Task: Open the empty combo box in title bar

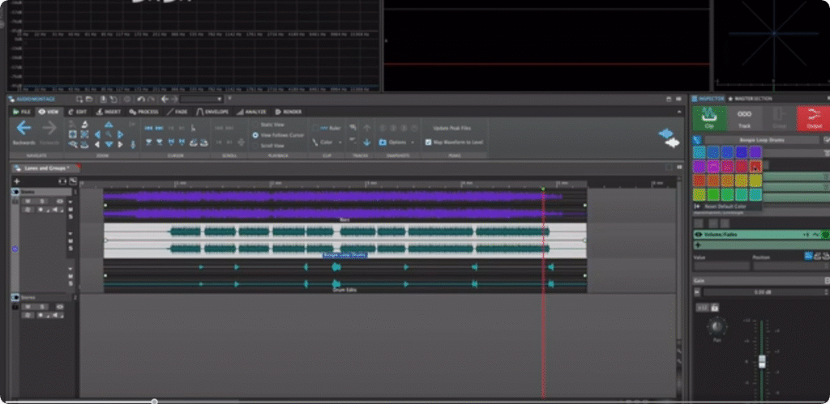Action: tap(201, 99)
